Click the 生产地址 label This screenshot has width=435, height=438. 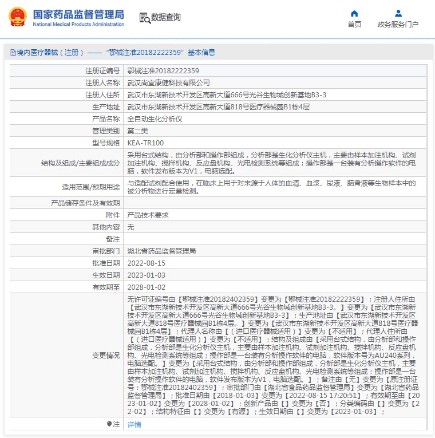pyautogui.click(x=106, y=106)
